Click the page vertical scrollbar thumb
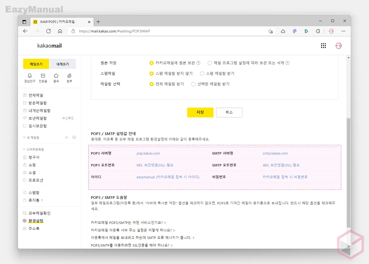This screenshot has height=264, width=369. pyautogui.click(x=348, y=173)
